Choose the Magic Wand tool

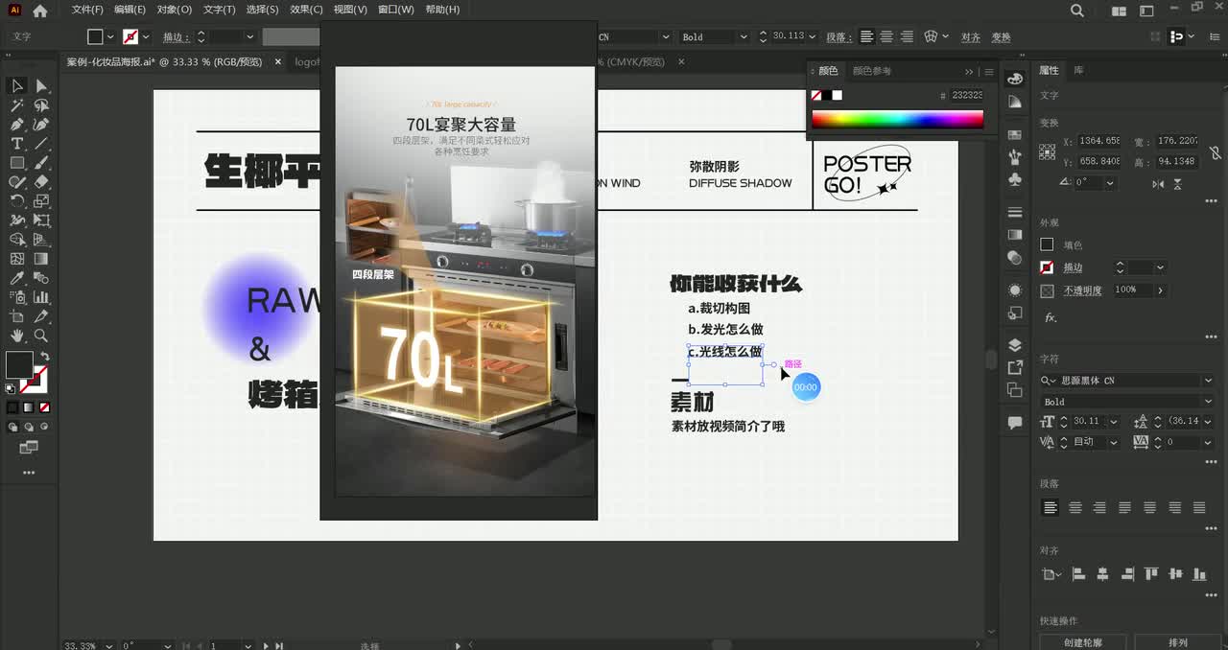pyautogui.click(x=16, y=105)
